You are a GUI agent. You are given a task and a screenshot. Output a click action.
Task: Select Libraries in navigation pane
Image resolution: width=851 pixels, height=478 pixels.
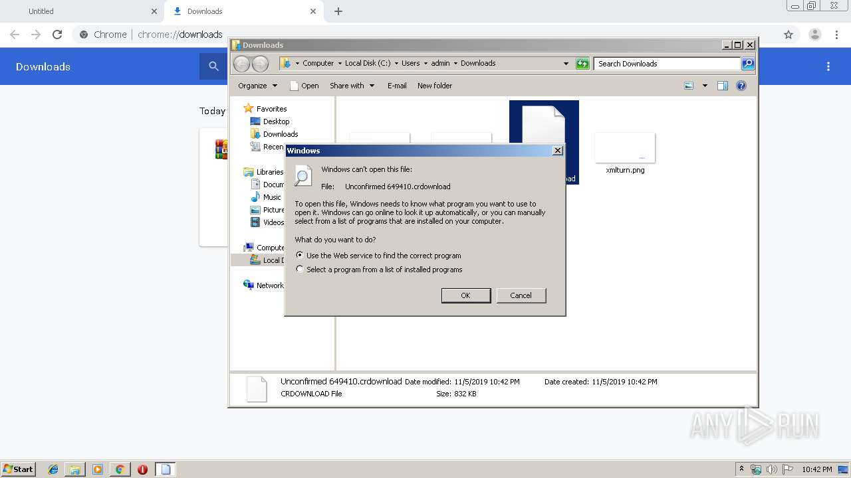269,172
